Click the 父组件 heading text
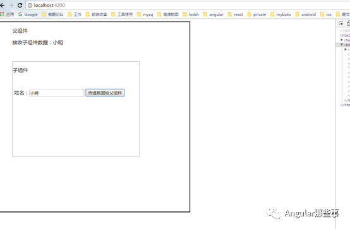The width and height of the screenshot is (350, 229). point(20,31)
